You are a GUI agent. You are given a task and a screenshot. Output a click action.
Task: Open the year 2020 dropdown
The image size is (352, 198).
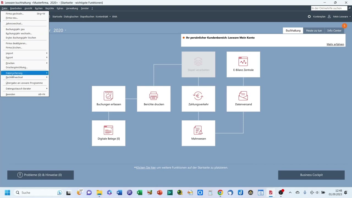(x=65, y=30)
